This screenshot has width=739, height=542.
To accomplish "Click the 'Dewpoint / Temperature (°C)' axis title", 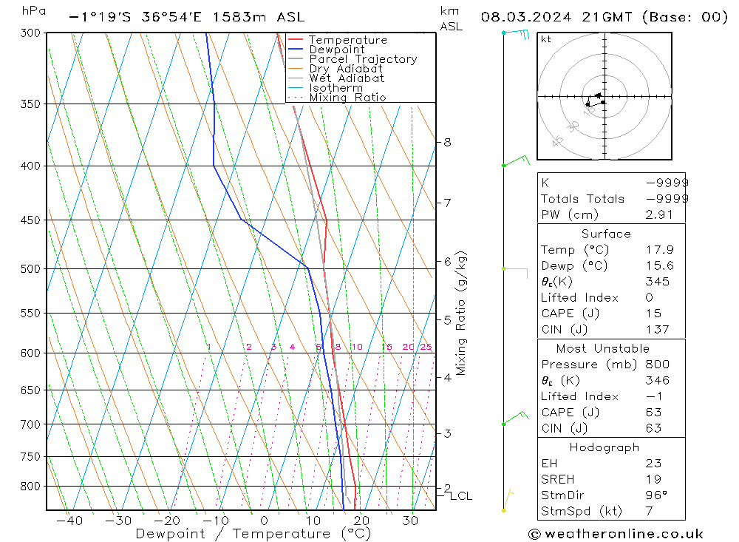I will click(253, 534).
